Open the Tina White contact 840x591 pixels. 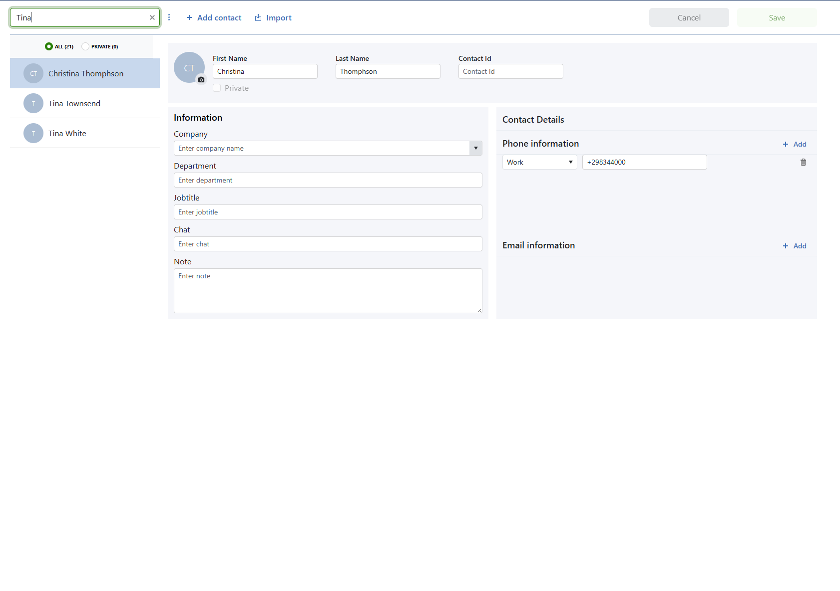point(85,133)
